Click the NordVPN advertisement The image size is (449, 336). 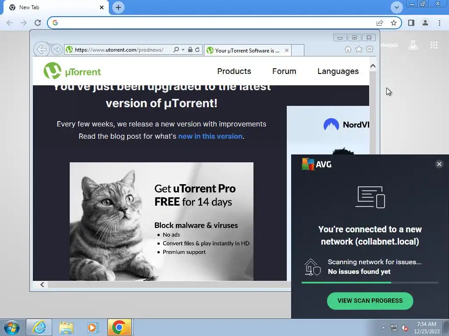[x=328, y=130]
